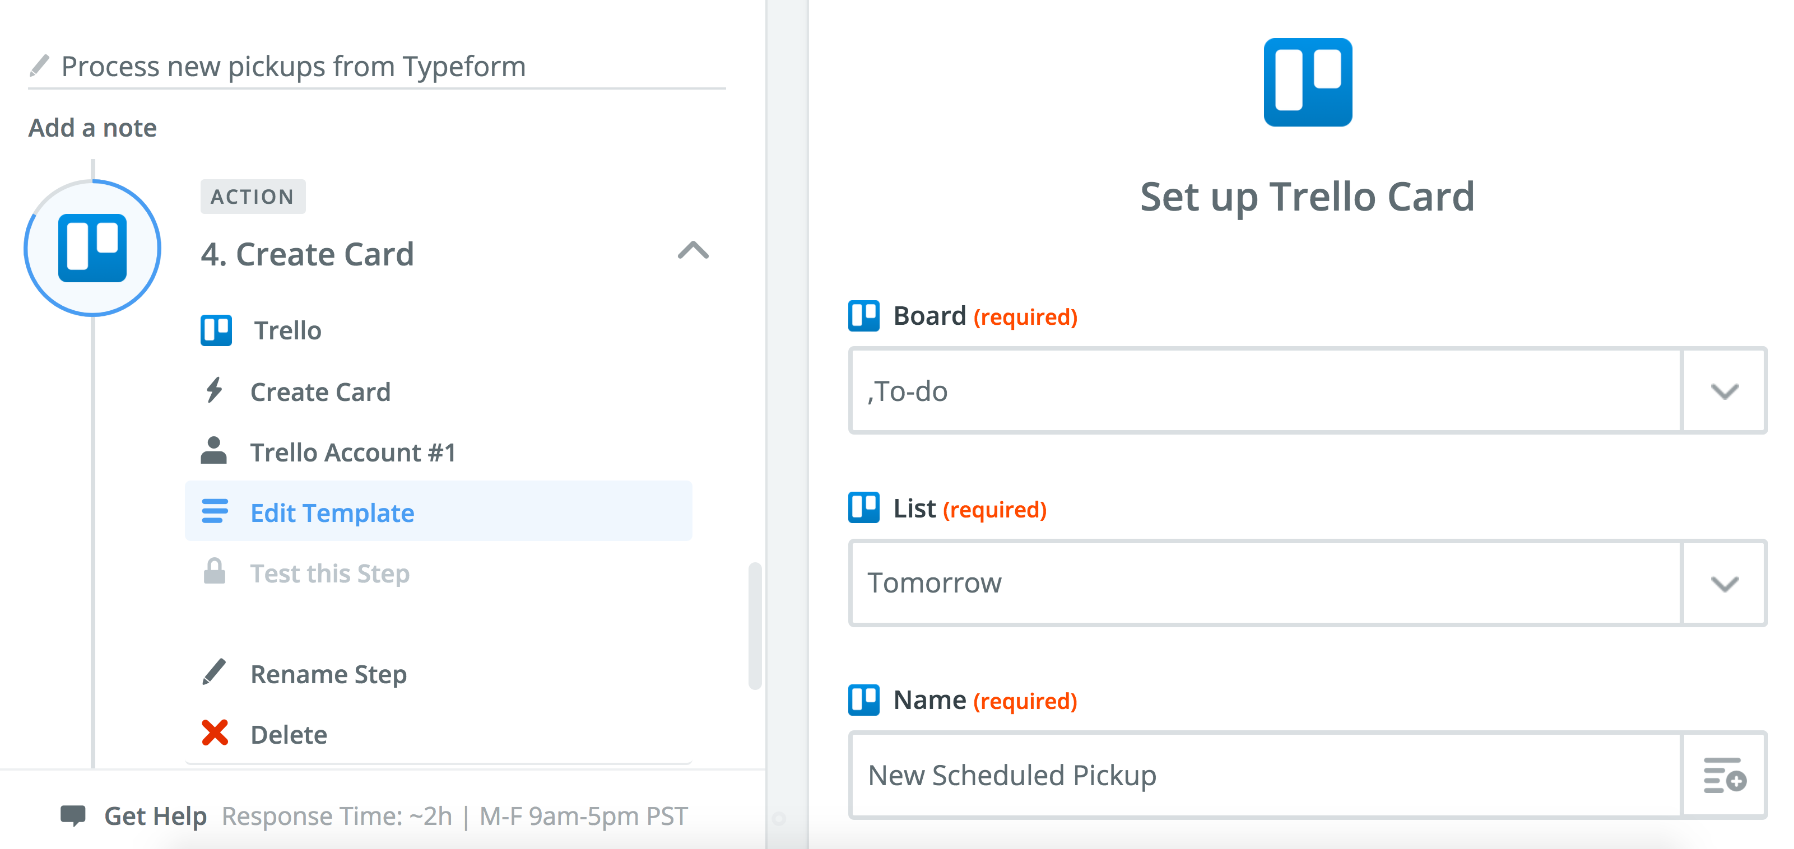
Task: Click the left panel vertical scrollbar
Action: coord(754,625)
